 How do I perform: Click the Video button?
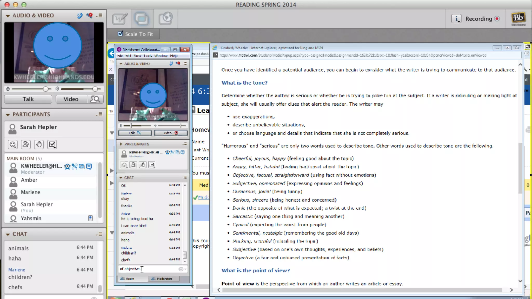pos(71,99)
